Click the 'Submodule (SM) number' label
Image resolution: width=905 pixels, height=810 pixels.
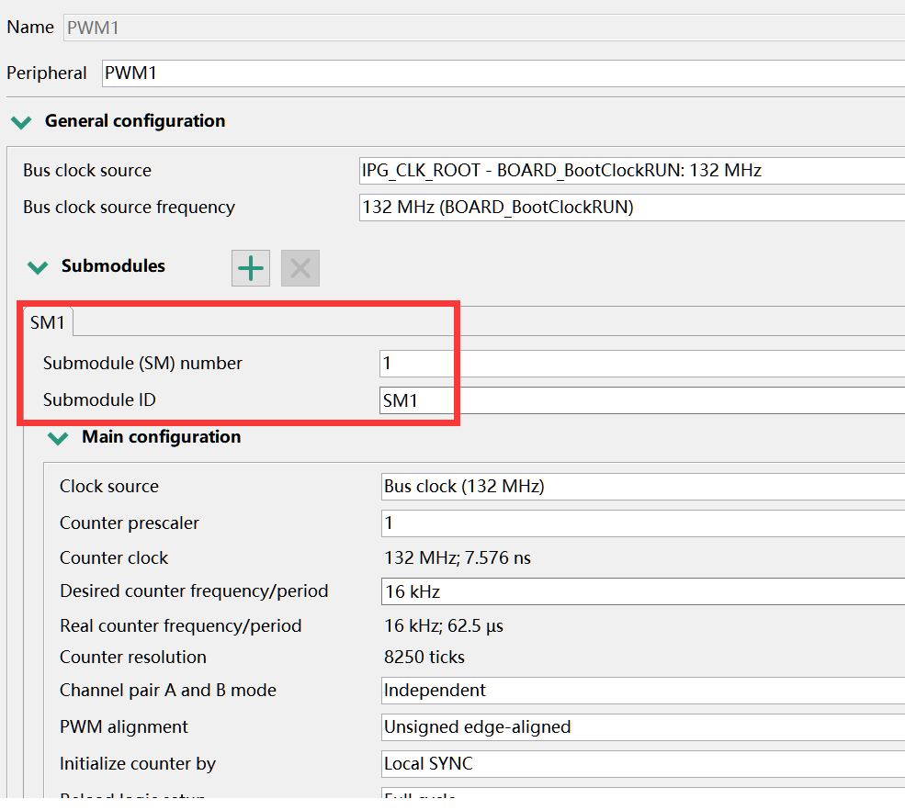pyautogui.click(x=142, y=364)
